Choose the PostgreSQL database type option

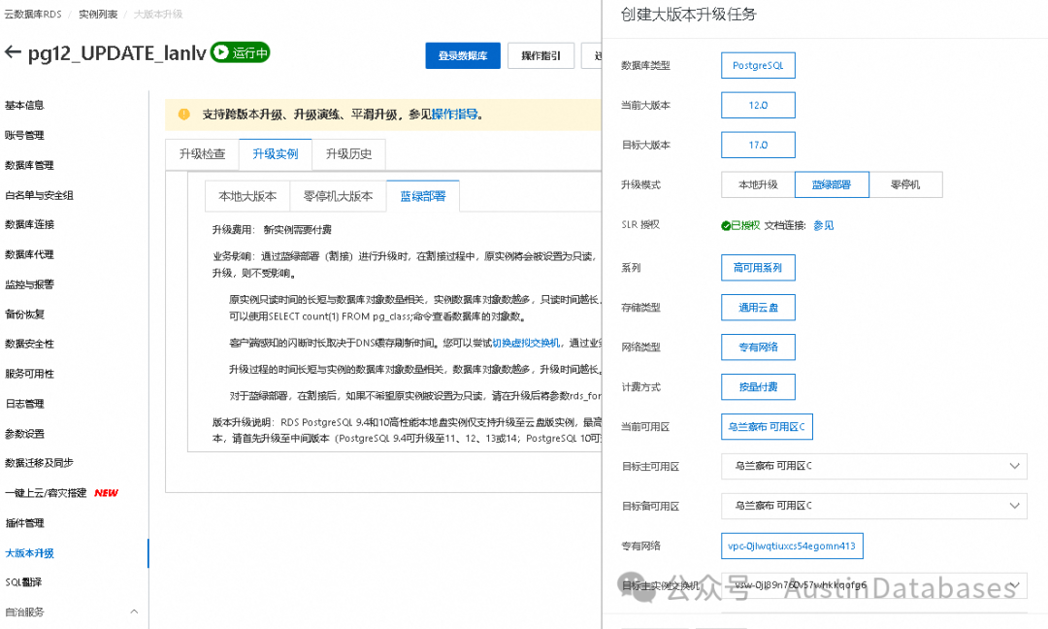tap(758, 65)
